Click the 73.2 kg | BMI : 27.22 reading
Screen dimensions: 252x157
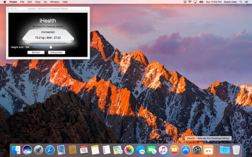pyautogui.click(x=48, y=38)
